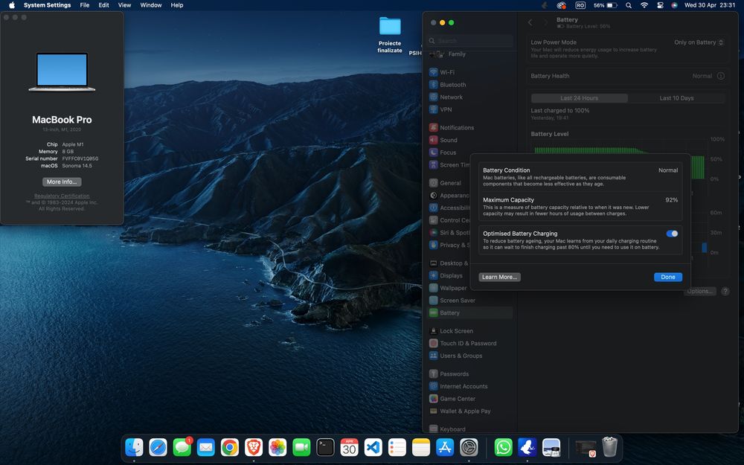
Task: Switch to Last 10 Days tab
Action: [x=676, y=98]
